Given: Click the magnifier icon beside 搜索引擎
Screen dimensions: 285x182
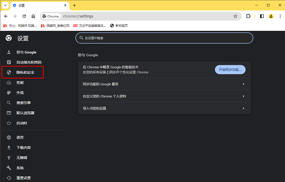Looking at the screenshot, I should (x=9, y=103).
